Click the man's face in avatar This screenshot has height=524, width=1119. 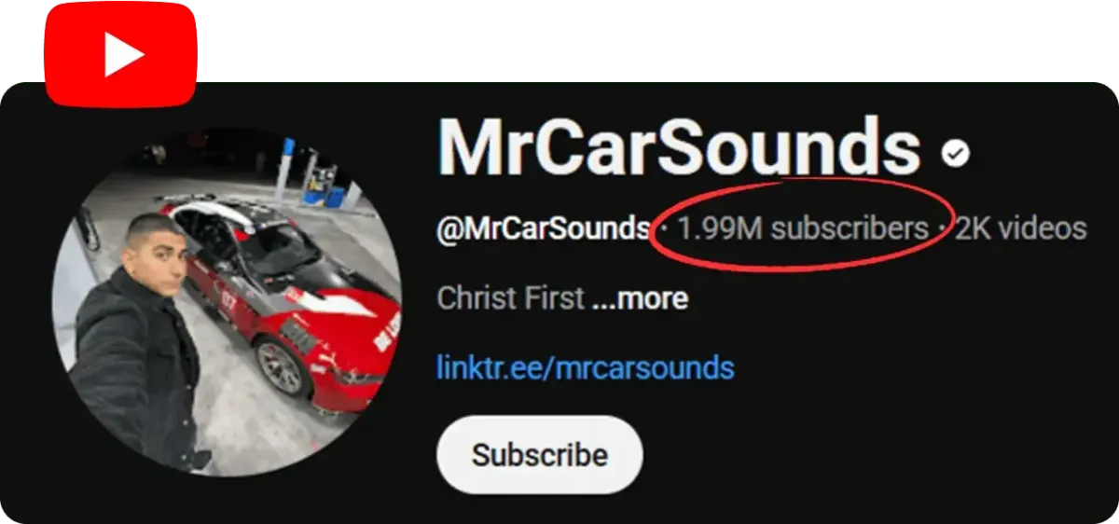(157, 254)
